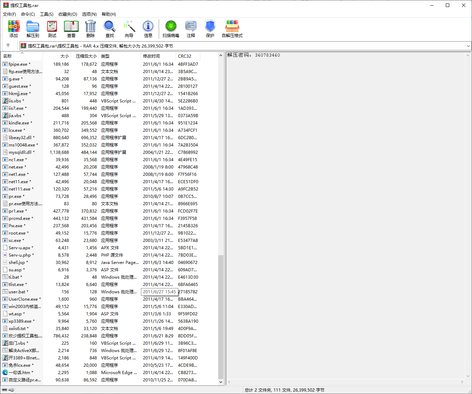Select the lcx.exe file row
The image size is (472, 394).
[15, 130]
